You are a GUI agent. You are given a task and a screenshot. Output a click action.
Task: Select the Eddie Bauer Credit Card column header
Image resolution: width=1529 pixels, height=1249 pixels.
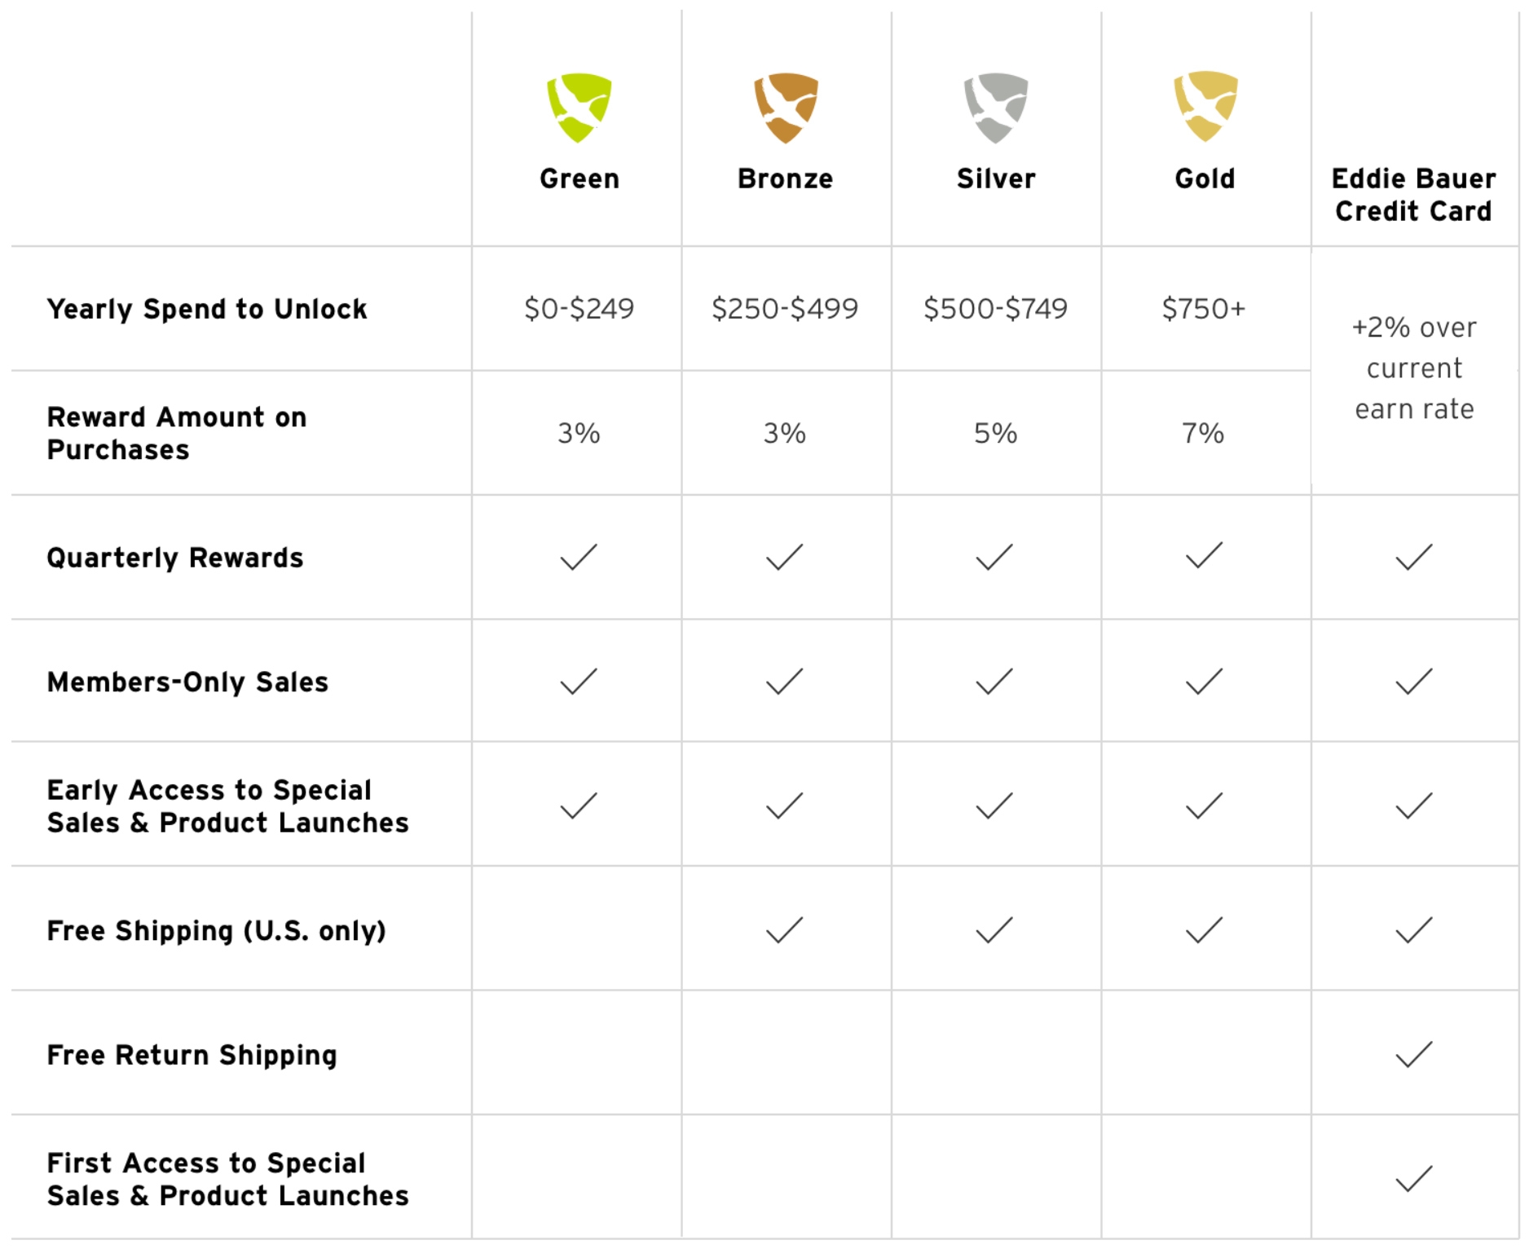(x=1413, y=195)
